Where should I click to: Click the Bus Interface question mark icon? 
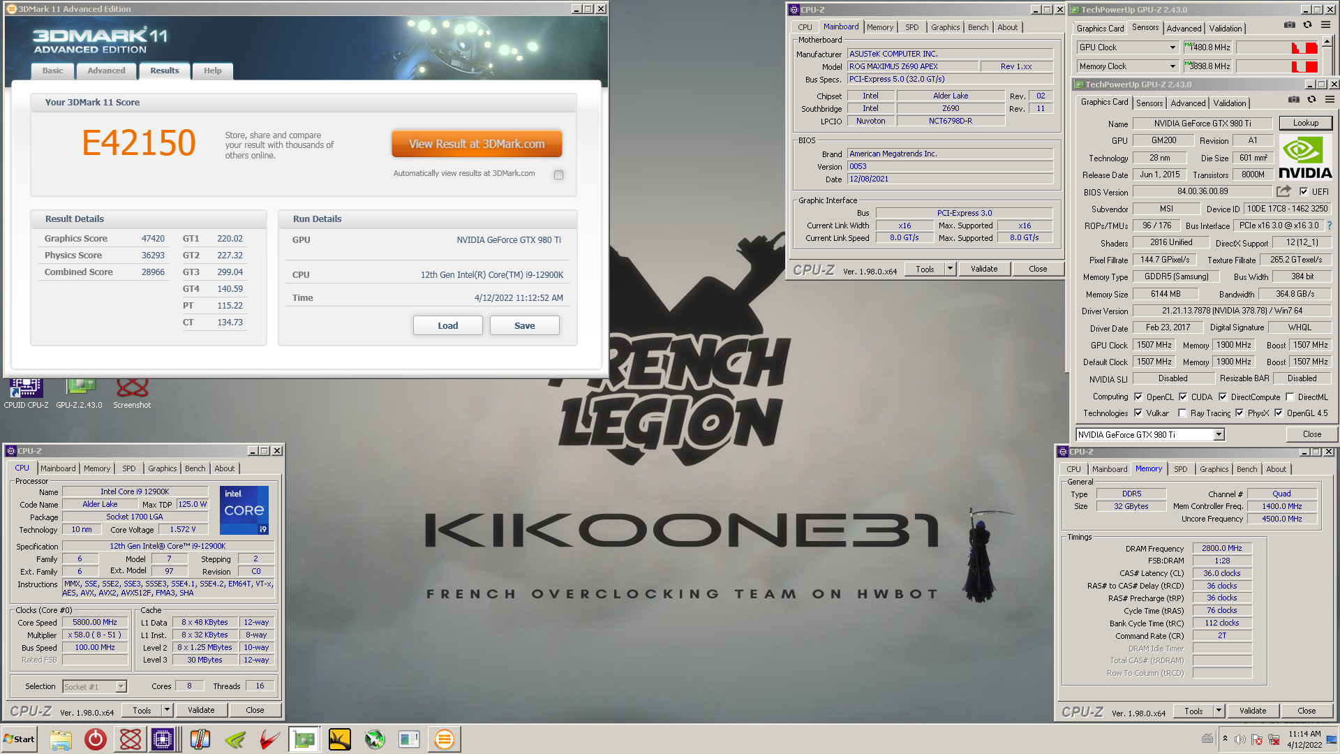coord(1329,226)
